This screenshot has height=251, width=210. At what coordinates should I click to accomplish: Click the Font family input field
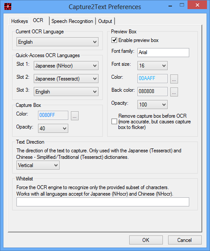[x=163, y=52]
